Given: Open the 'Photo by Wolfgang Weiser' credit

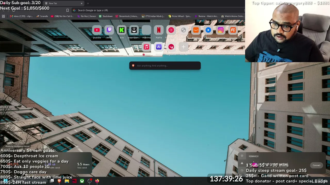Looking at the screenshot, I should [x=17, y=146].
